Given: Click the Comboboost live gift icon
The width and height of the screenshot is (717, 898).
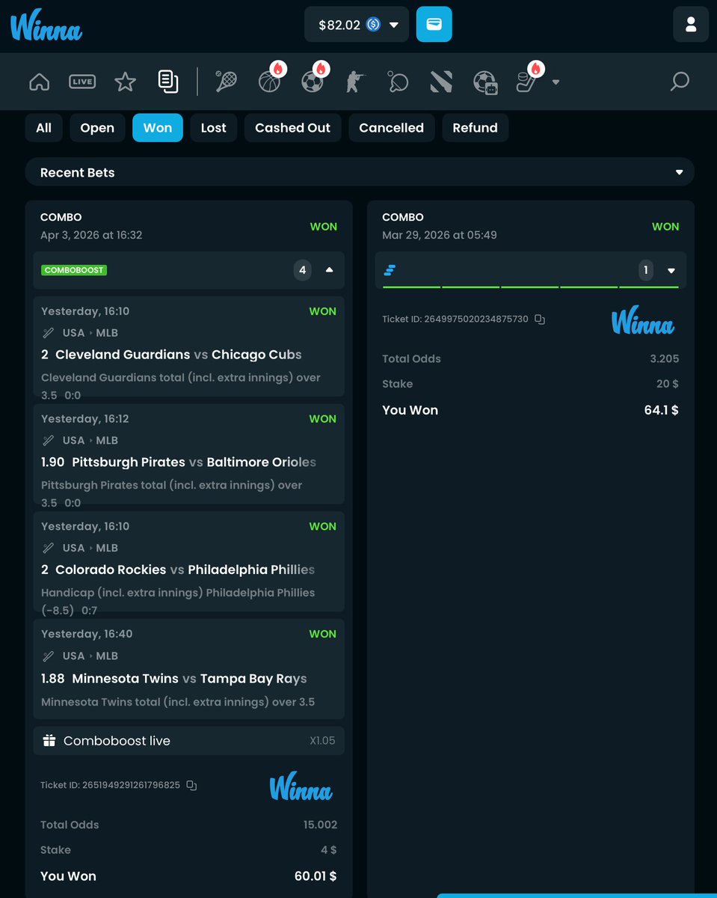Looking at the screenshot, I should (49, 741).
